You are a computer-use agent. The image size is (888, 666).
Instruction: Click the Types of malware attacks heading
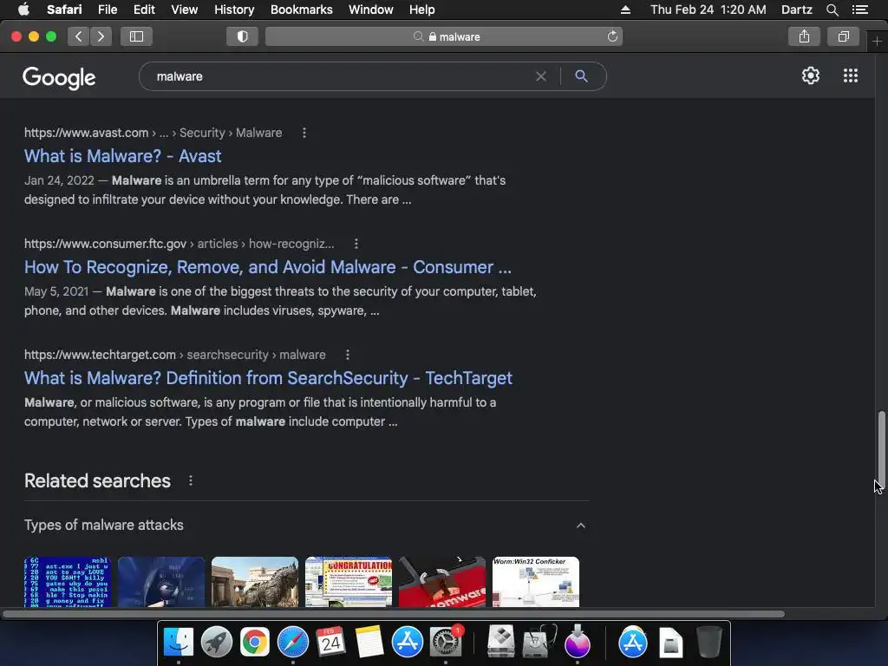click(x=104, y=525)
